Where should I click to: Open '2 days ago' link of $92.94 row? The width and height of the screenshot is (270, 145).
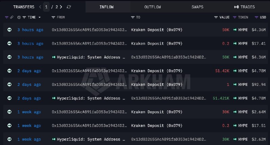[x=29, y=84]
